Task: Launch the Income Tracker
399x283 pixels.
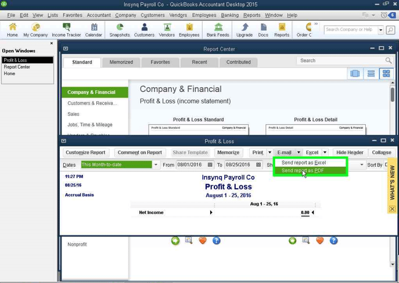Action: point(66,30)
